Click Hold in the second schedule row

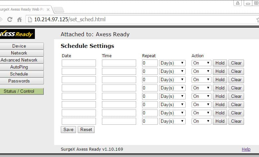tap(220, 71)
